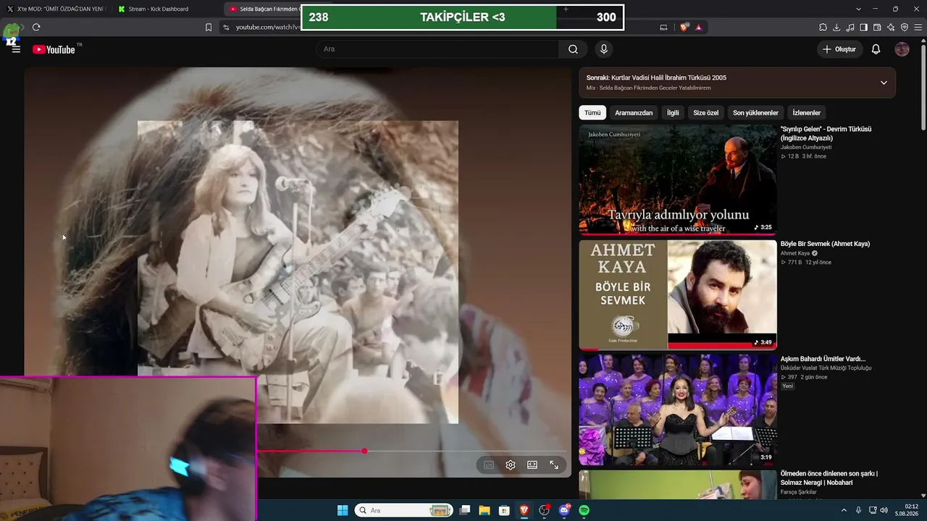Open Üsküdar Vuslat Türk Müziği Topluluğu channel
The width and height of the screenshot is (927, 521).
[x=826, y=368]
